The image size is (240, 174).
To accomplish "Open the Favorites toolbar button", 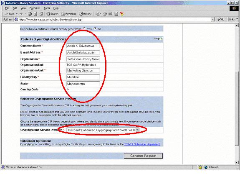I will click(x=68, y=14).
